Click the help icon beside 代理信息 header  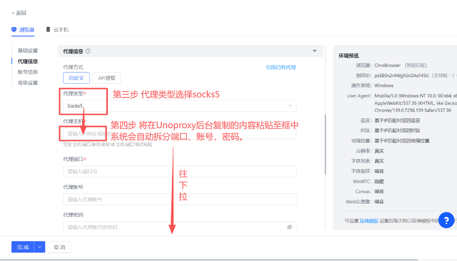pos(88,51)
